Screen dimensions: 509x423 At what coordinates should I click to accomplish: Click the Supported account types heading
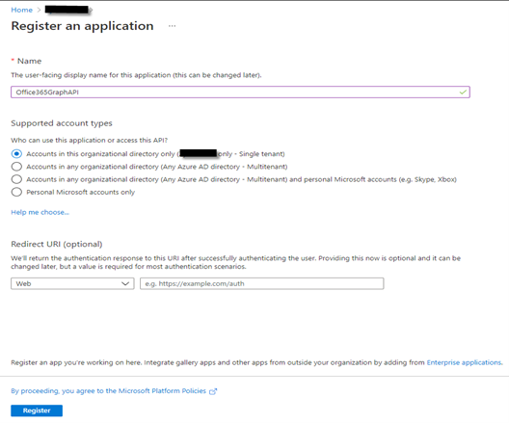[x=62, y=123]
